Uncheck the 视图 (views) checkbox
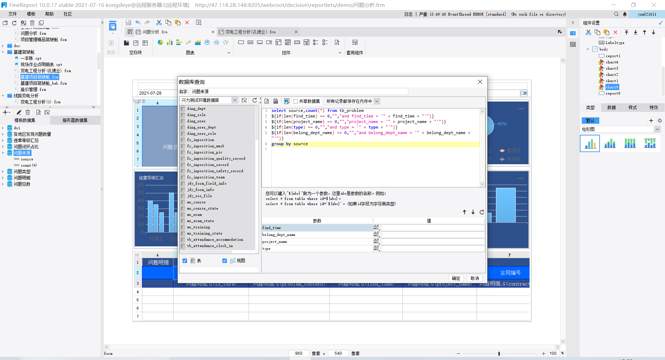This screenshot has width=665, height=360. pyautogui.click(x=224, y=261)
